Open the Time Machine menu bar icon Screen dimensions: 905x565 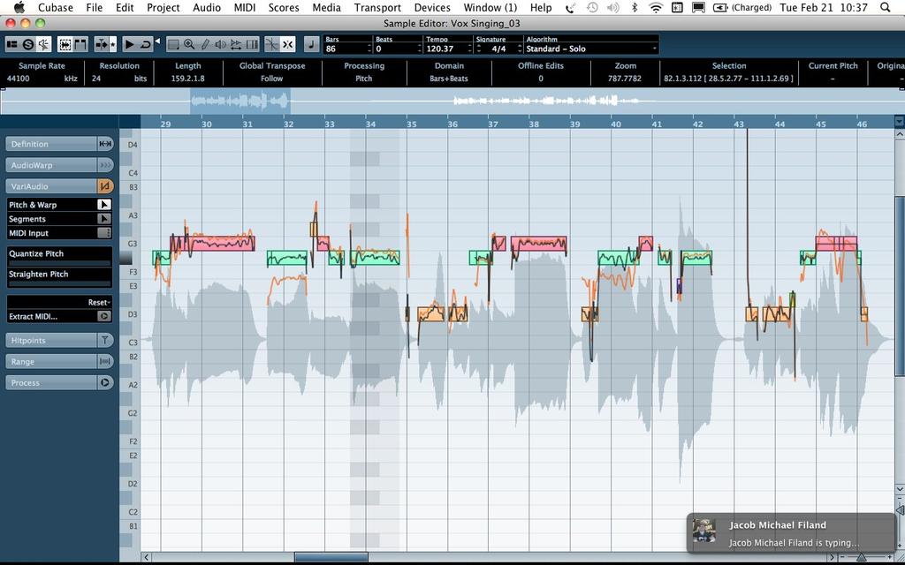[x=592, y=7]
